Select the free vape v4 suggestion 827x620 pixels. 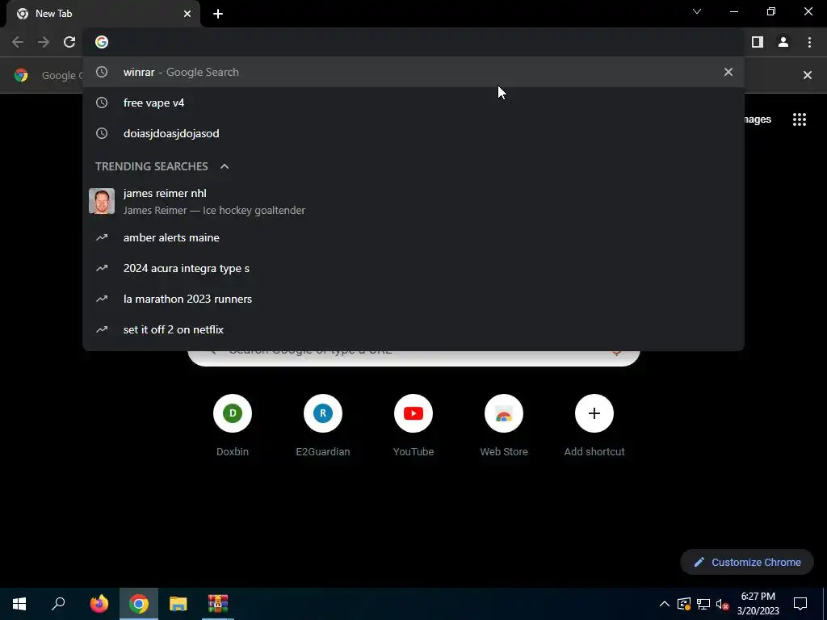point(413,103)
